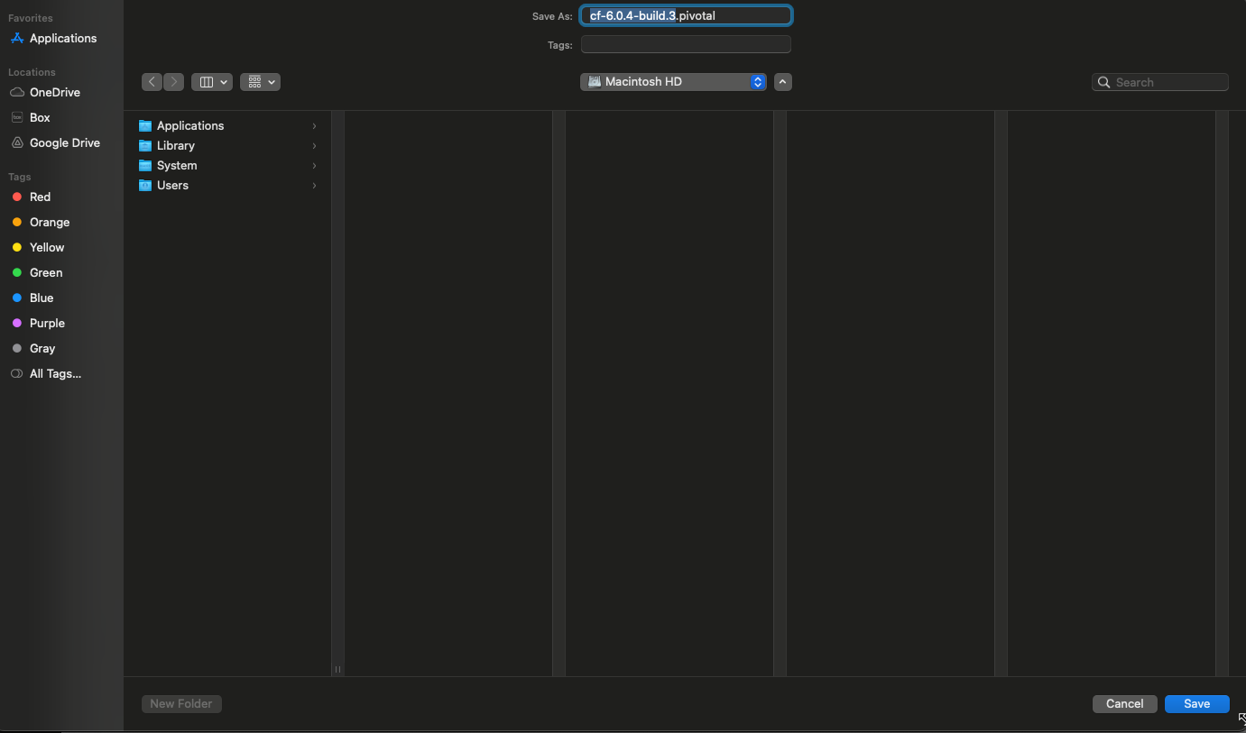Cancel the save dialog
1246x733 pixels.
click(x=1125, y=704)
